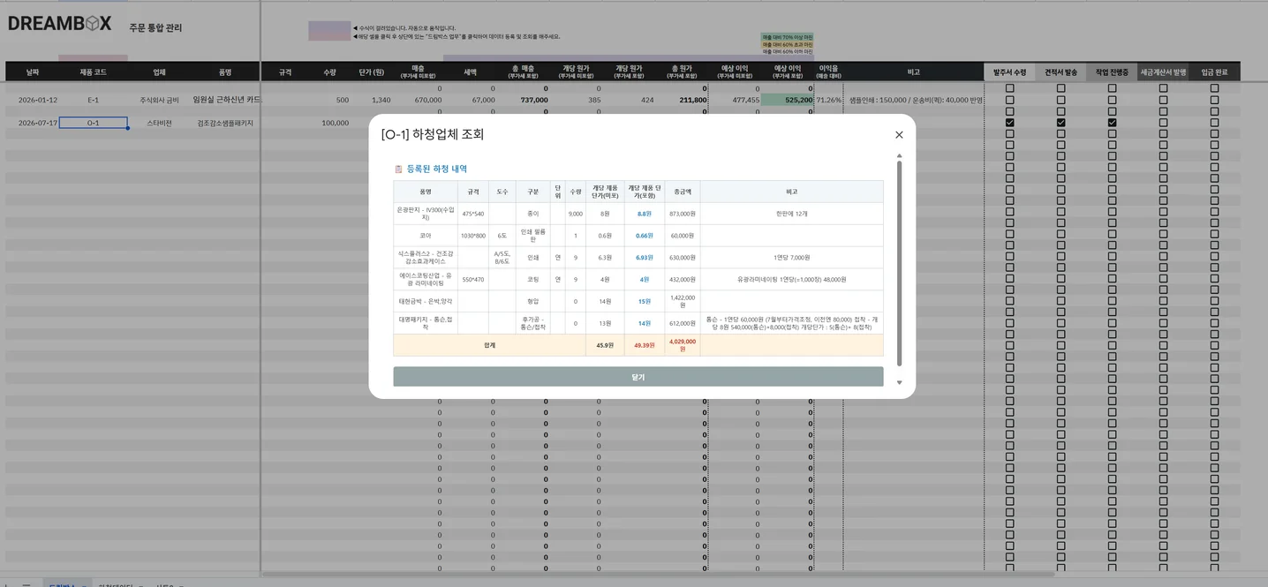Click the 발주서 수령 column header
Screen dimensions: 1268x587
(x=1009, y=71)
